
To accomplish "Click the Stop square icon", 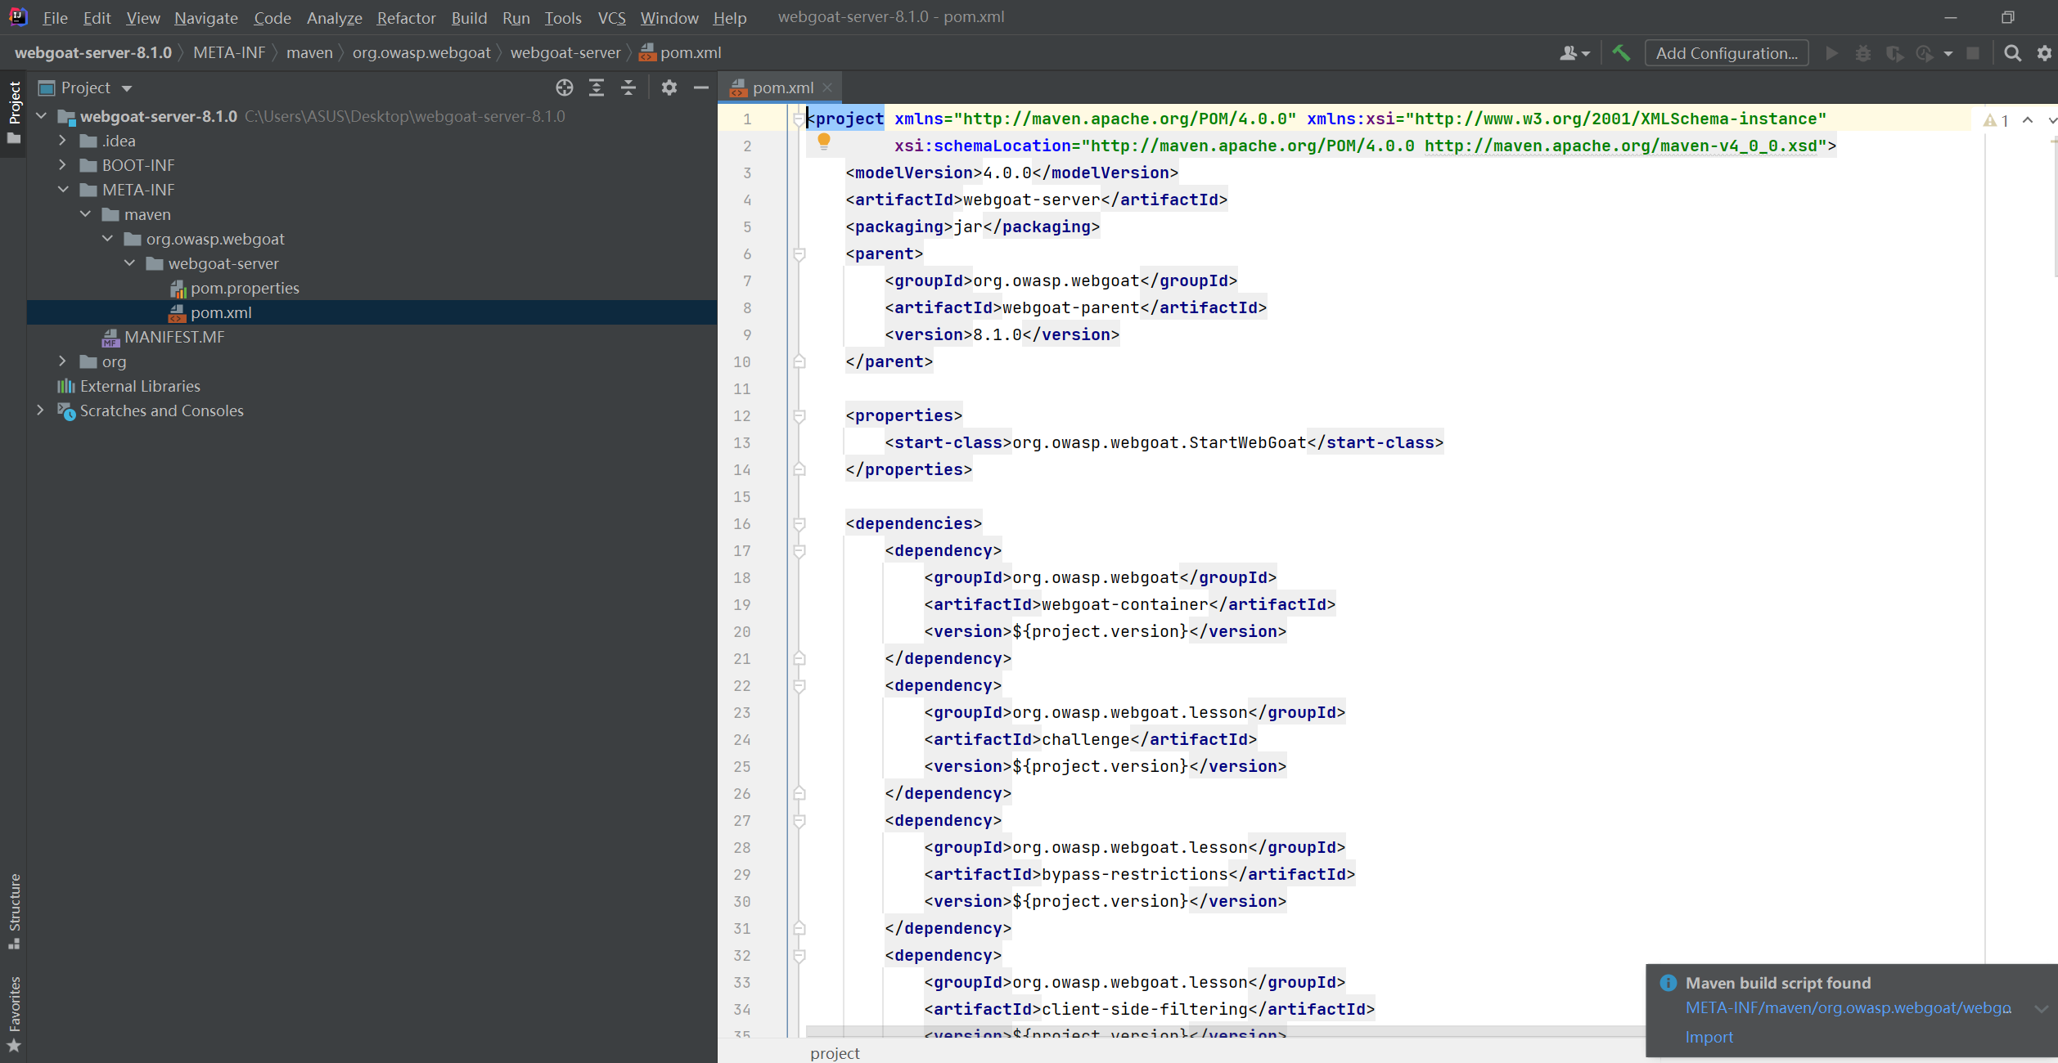I will pyautogui.click(x=1973, y=53).
